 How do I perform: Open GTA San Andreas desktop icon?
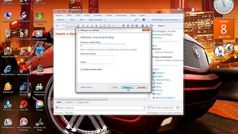24,35
